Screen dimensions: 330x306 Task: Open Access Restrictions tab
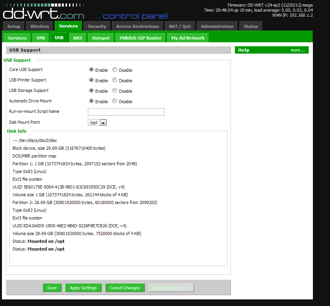click(x=138, y=26)
